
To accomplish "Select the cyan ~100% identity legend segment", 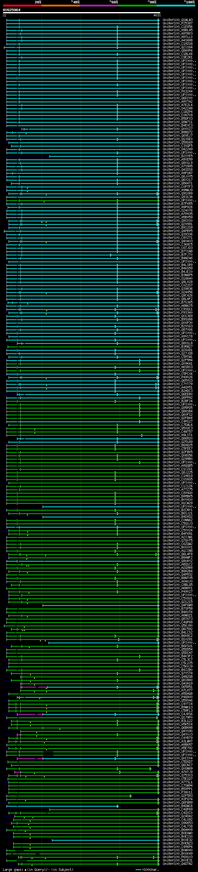I will click(176, 6).
